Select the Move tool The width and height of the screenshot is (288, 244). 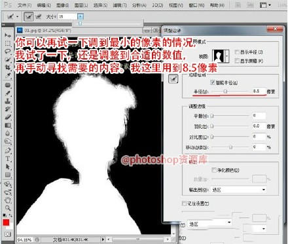pyautogui.click(x=8, y=35)
